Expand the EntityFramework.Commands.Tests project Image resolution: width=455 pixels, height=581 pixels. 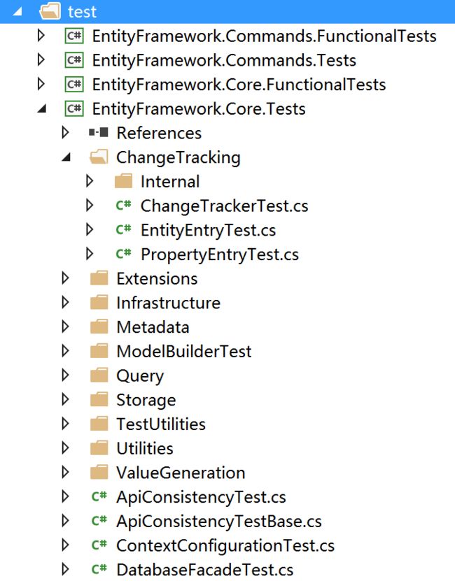point(41,59)
